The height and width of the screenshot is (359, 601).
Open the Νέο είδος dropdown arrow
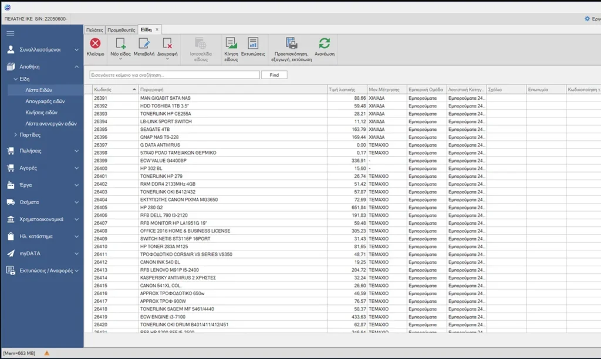point(120,59)
